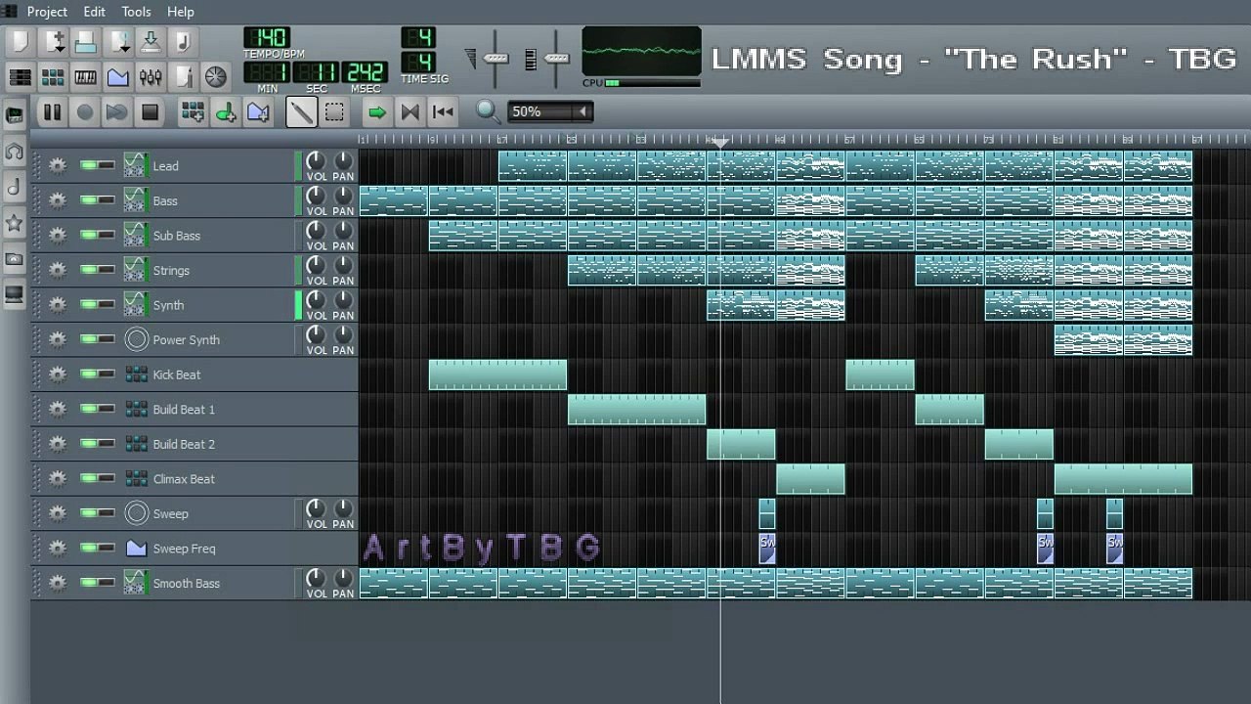The width and height of the screenshot is (1251, 704).
Task: Open the Instrument plugins sidebar tab
Action: (15, 115)
